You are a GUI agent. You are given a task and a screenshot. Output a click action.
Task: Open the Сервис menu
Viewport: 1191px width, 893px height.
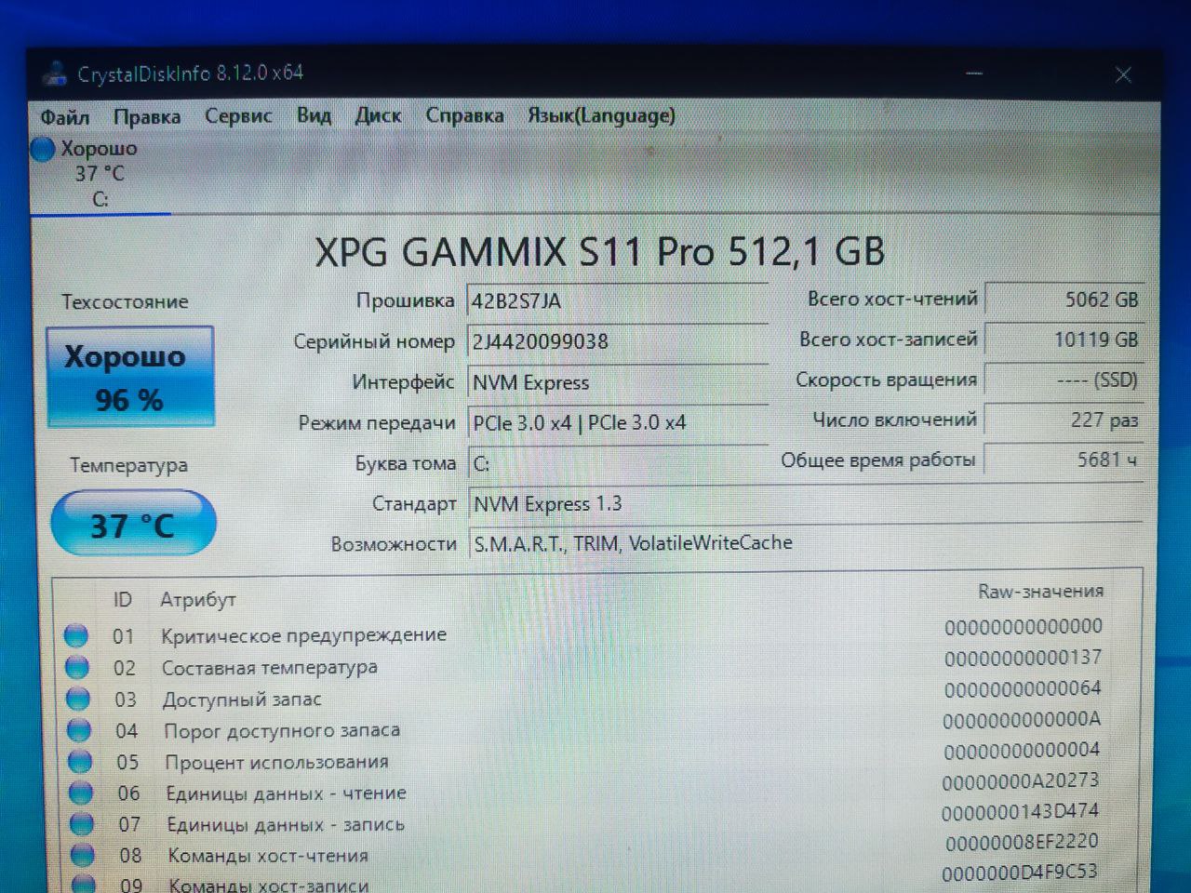click(238, 116)
